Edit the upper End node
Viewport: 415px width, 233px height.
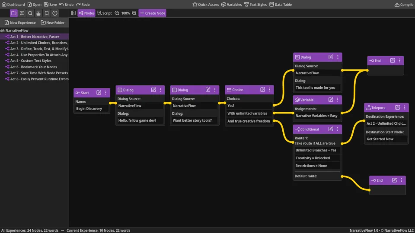tap(393, 60)
